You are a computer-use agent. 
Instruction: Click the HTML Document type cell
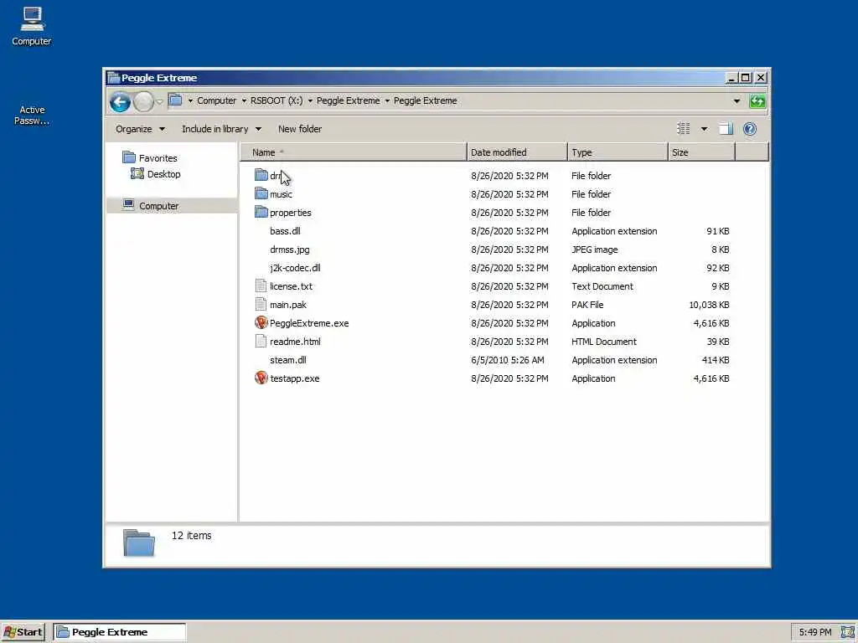pos(603,342)
